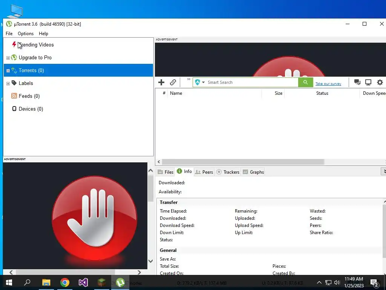Switch to the Files tab
Viewport: 386px width, 290px height.
(x=165, y=172)
